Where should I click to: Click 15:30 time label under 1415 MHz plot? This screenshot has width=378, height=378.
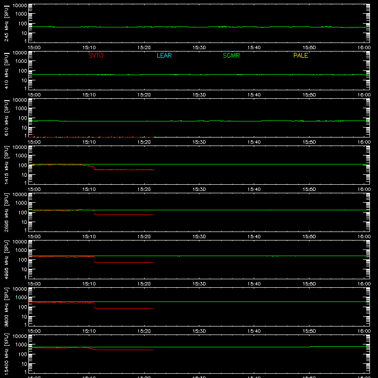(x=199, y=189)
